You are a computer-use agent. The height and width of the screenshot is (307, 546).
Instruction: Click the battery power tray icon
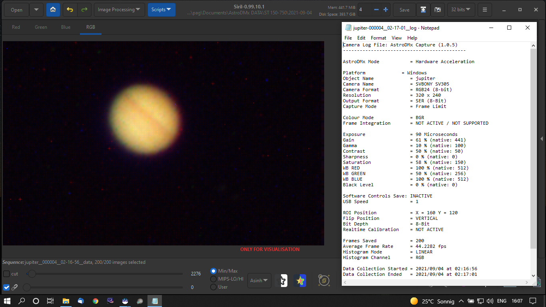pos(471,301)
